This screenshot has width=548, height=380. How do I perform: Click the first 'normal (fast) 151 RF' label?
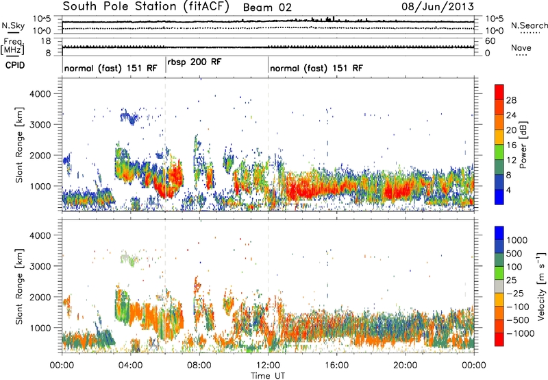click(x=111, y=68)
